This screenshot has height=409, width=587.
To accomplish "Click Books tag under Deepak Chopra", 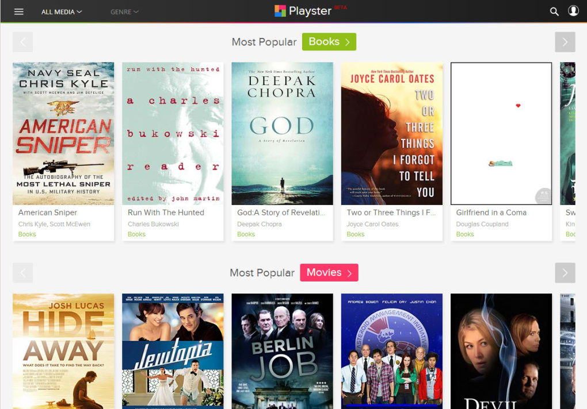I will [x=246, y=234].
